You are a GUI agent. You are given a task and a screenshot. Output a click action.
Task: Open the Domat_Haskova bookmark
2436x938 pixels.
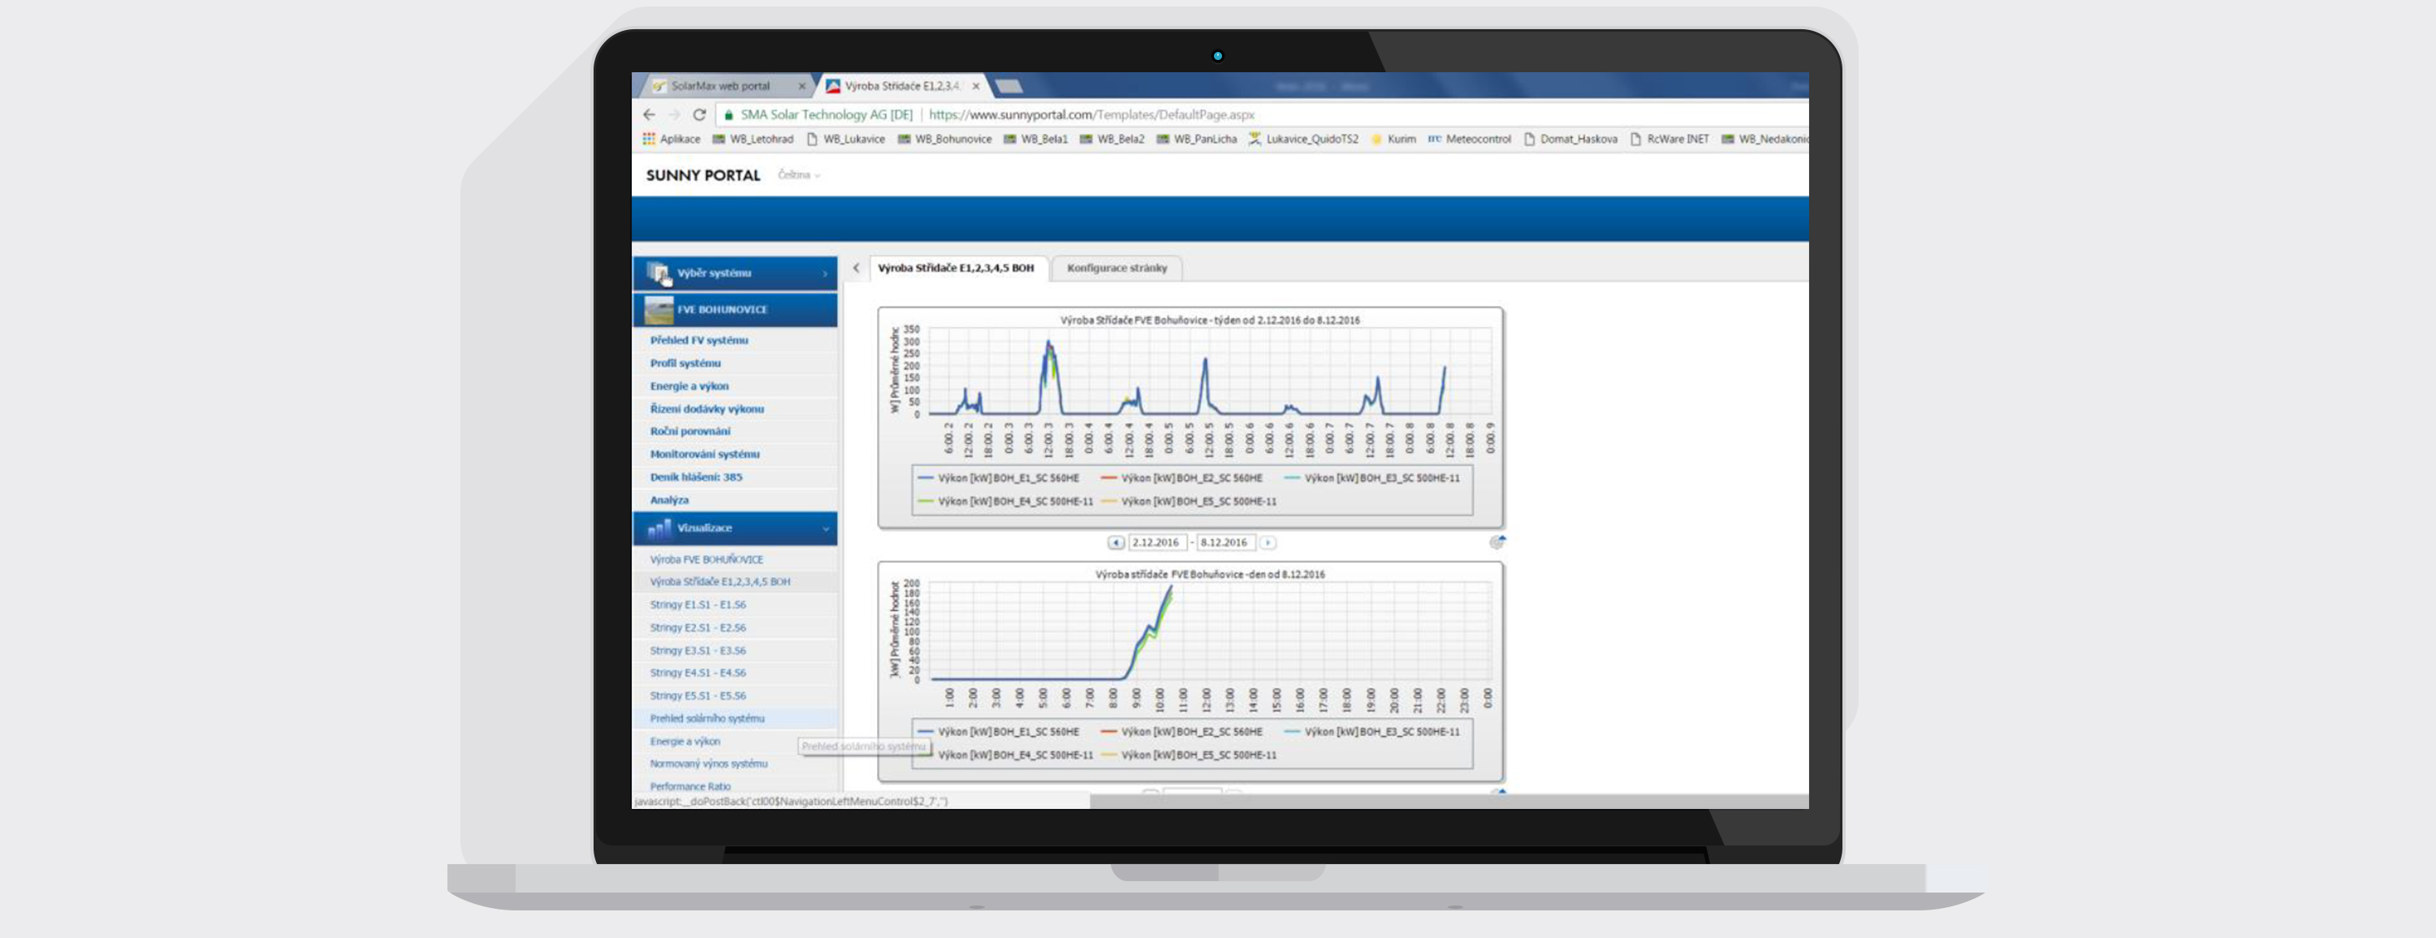[x=1570, y=139]
